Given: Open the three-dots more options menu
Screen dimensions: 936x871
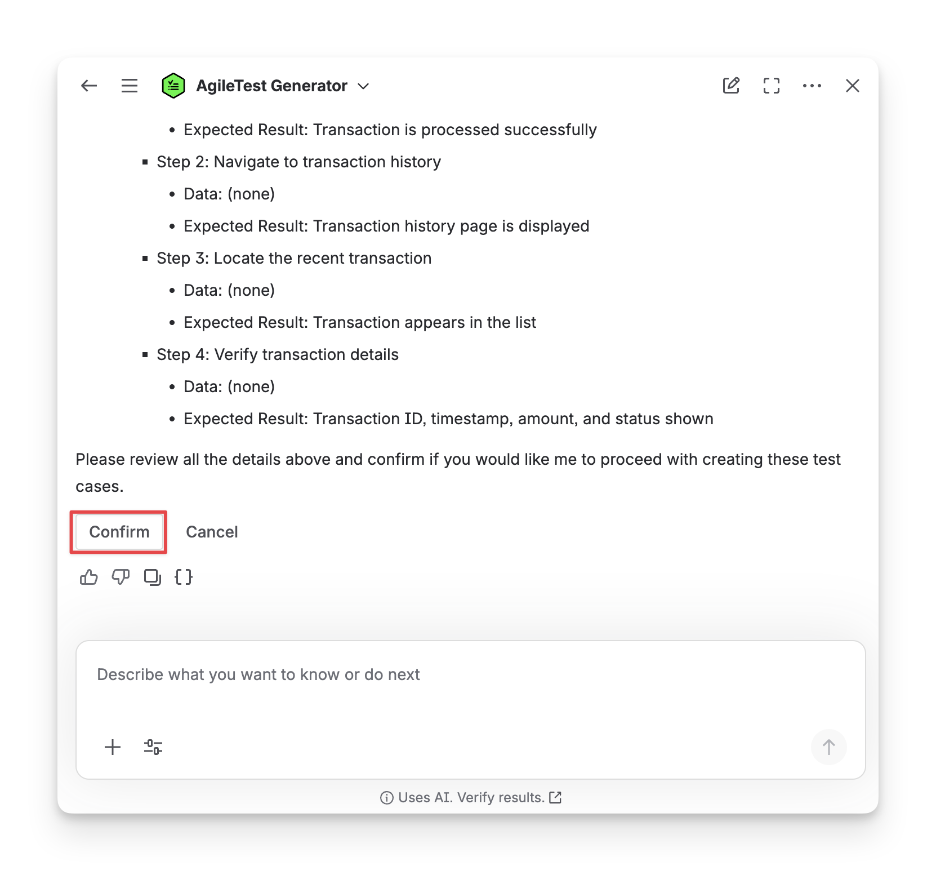Looking at the screenshot, I should tap(812, 86).
